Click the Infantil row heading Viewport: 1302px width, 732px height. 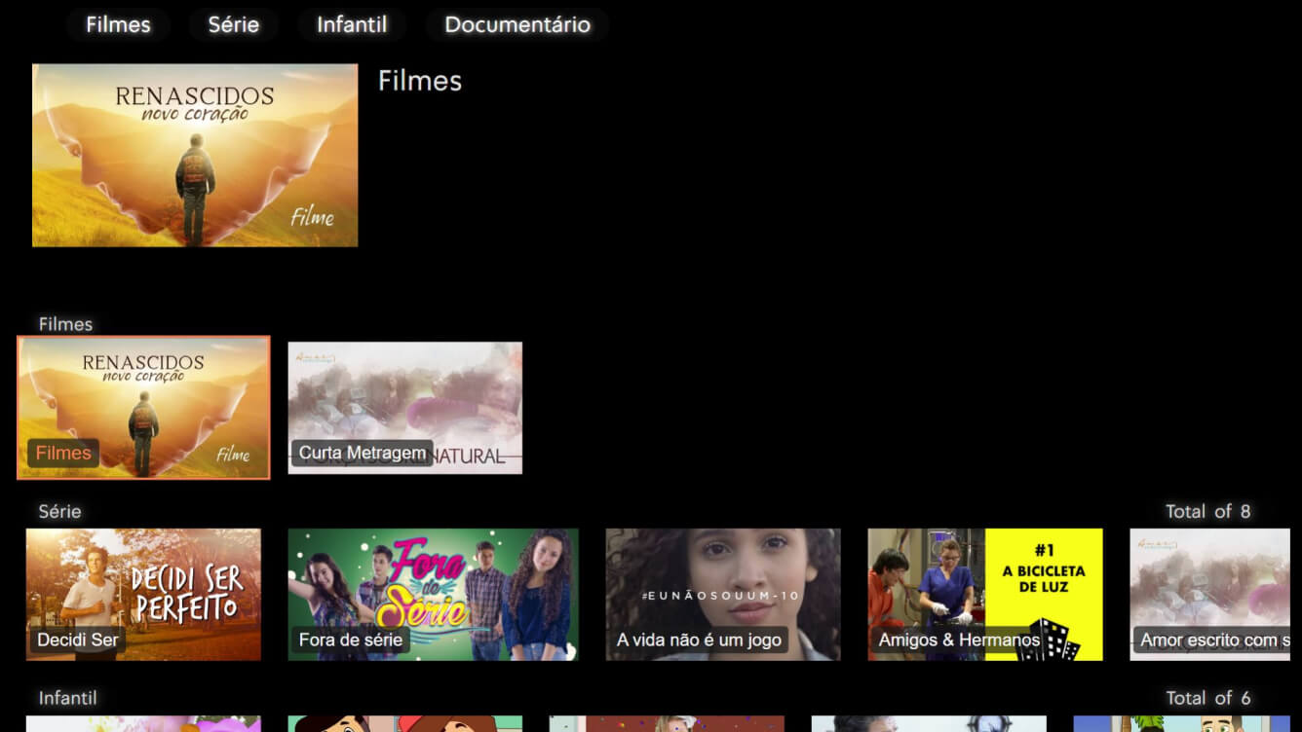tap(67, 698)
